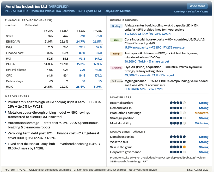The width and height of the screenshot is (214, 172).
Task: Click the Estimated legend entry
Action: click(29, 25)
